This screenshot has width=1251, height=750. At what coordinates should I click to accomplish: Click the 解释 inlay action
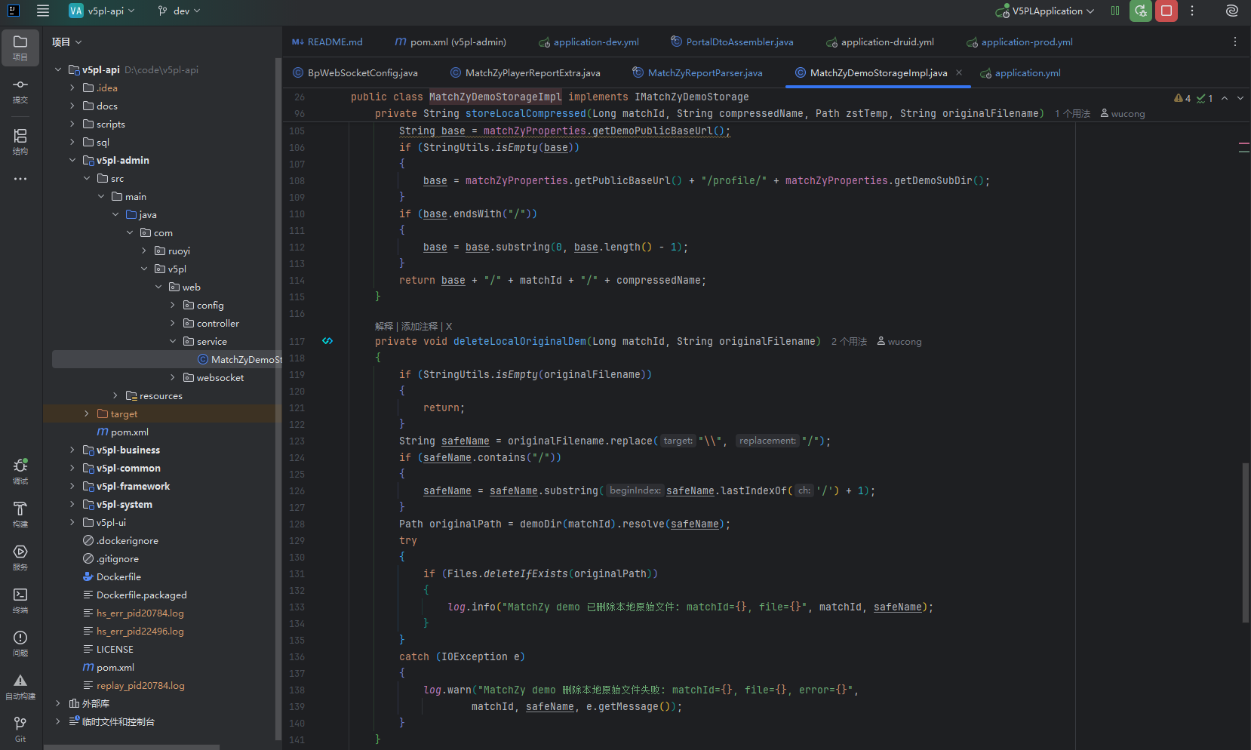(x=384, y=326)
